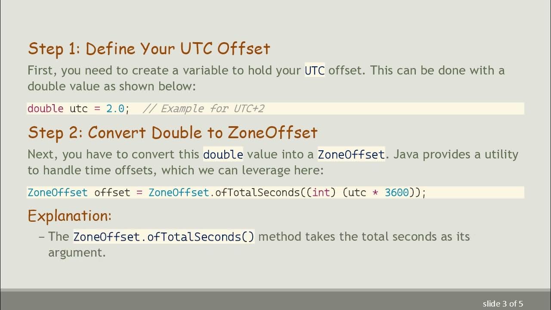Screen dimensions: 551x310
Task: Click the 'offset' variable name in the code line
Action: [112, 192]
